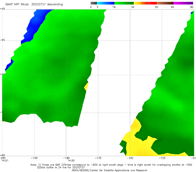
Task: Click the yellow-orange segment of the colorbar
Action: point(140,3)
